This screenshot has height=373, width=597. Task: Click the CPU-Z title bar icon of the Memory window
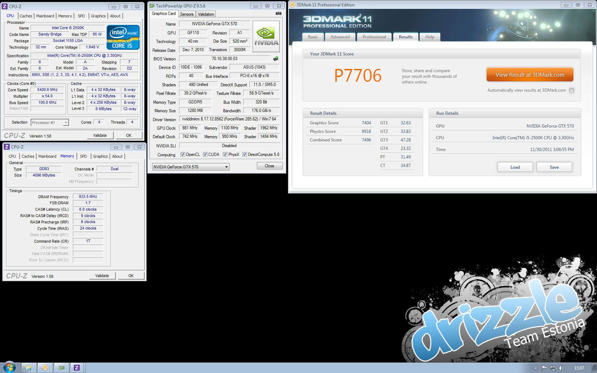pos(7,147)
